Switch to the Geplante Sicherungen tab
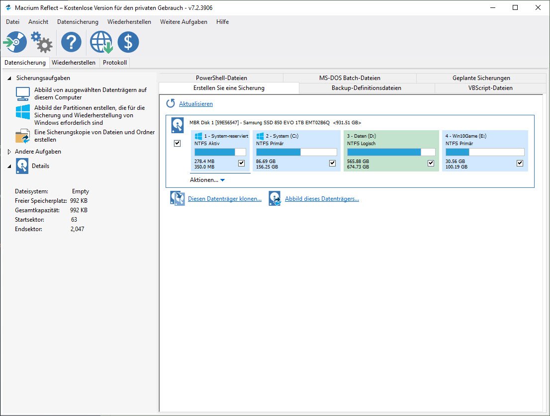 [481, 78]
